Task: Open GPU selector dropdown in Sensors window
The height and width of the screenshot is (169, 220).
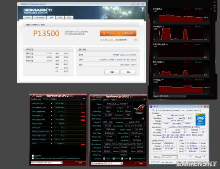Action: point(47,163)
